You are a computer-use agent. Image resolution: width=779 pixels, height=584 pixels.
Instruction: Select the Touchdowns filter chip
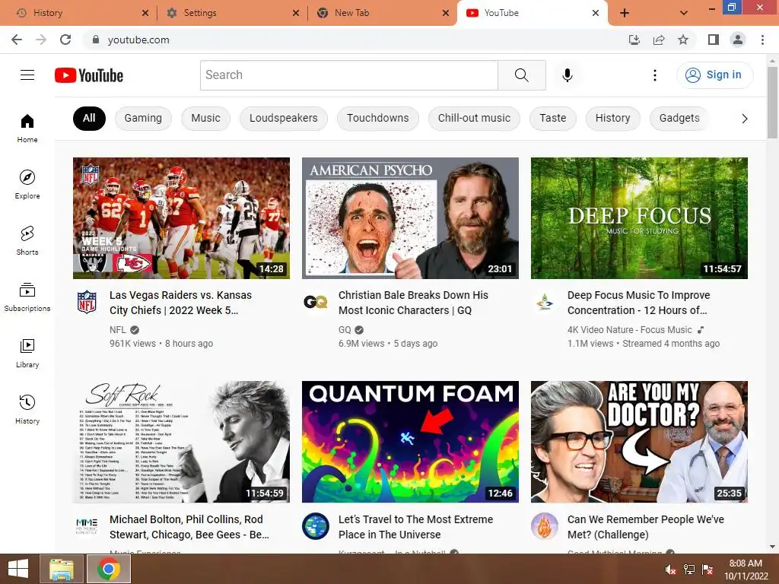click(377, 118)
